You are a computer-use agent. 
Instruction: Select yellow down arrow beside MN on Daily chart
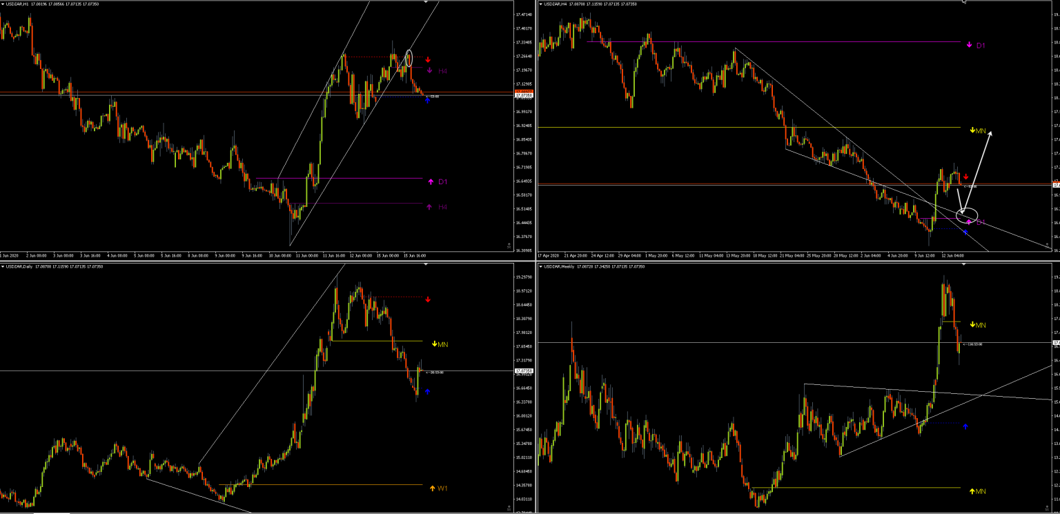[435, 344]
